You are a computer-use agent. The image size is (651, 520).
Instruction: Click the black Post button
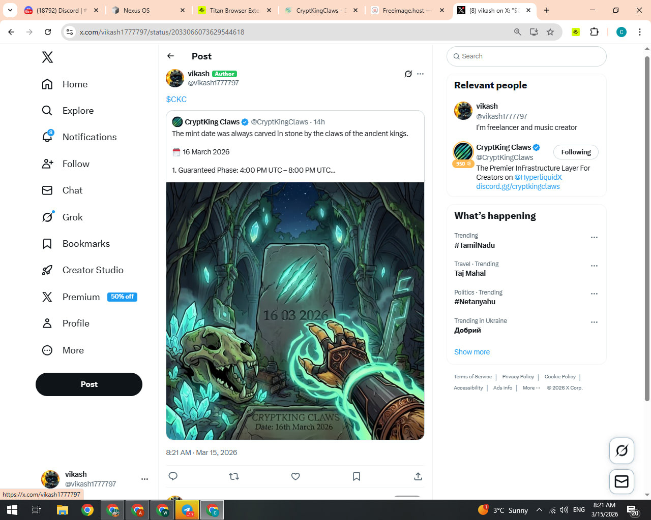[x=89, y=384]
